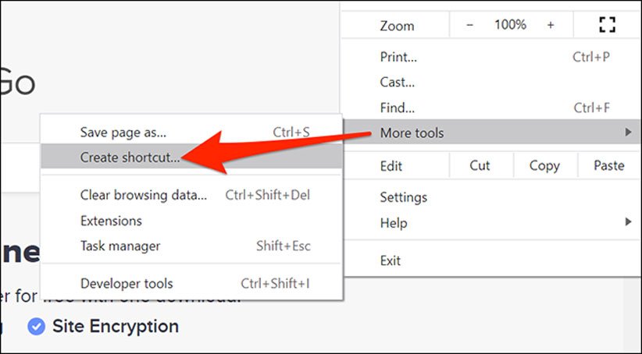Viewport: 642px width, 354px height.
Task: Decrease zoom with the minus button
Action: [470, 25]
